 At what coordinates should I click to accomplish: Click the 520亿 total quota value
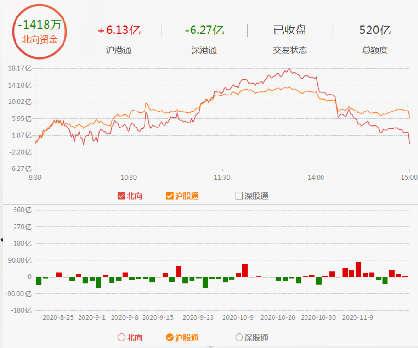coord(375,30)
